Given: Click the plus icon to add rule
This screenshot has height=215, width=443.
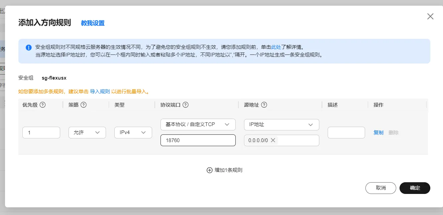Looking at the screenshot, I should (x=210, y=170).
